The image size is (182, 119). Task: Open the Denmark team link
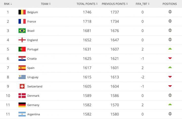click(x=33, y=96)
